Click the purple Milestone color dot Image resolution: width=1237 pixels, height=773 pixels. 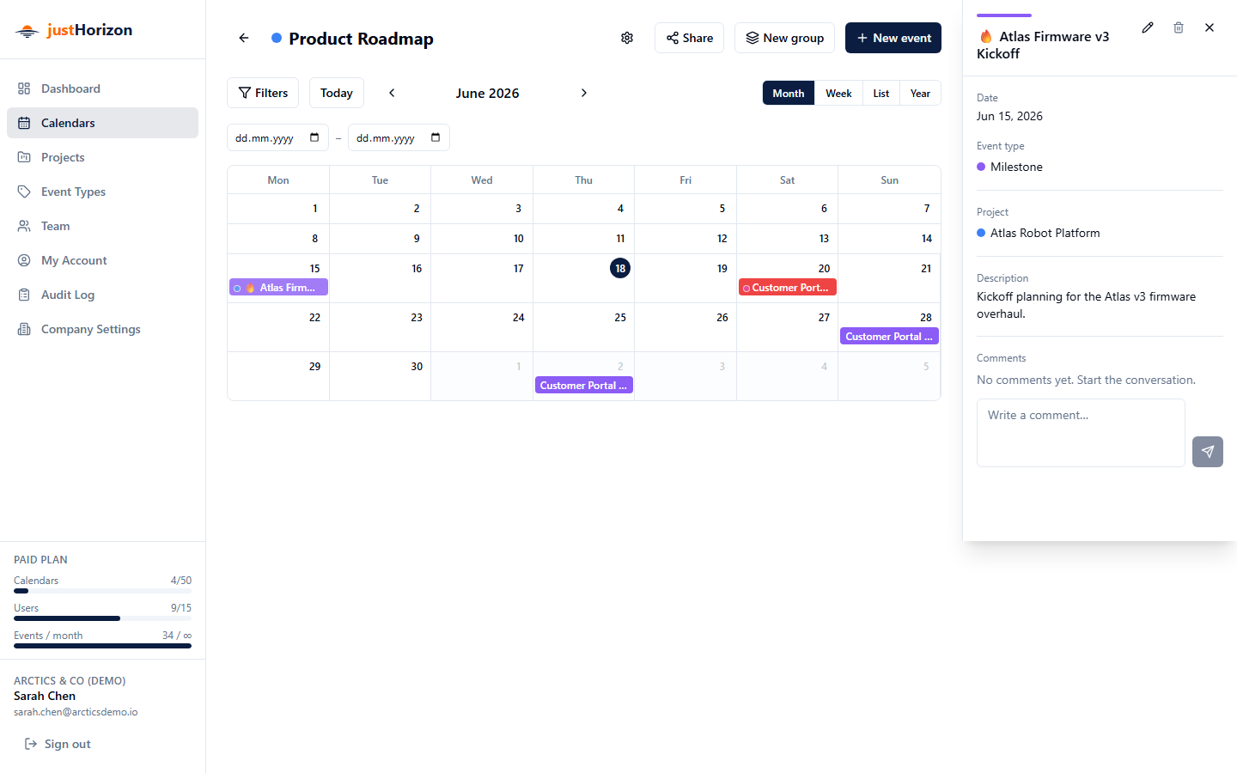(x=981, y=167)
